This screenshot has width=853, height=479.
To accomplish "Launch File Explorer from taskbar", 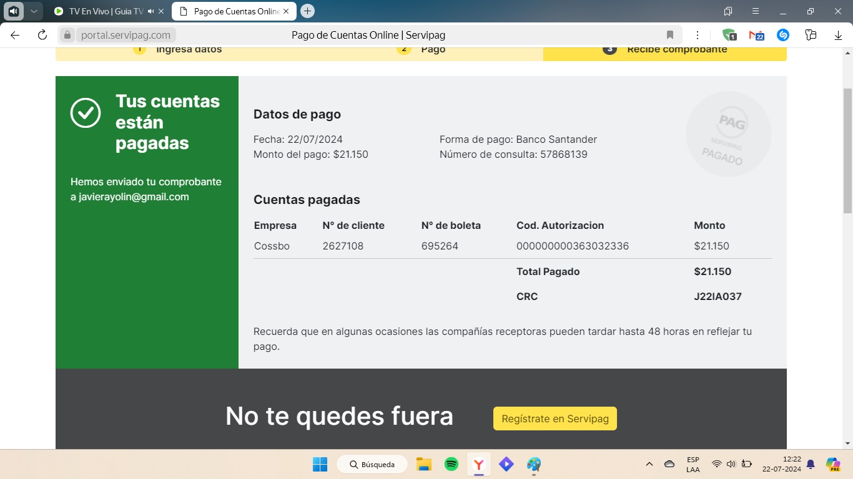I will coord(424,464).
